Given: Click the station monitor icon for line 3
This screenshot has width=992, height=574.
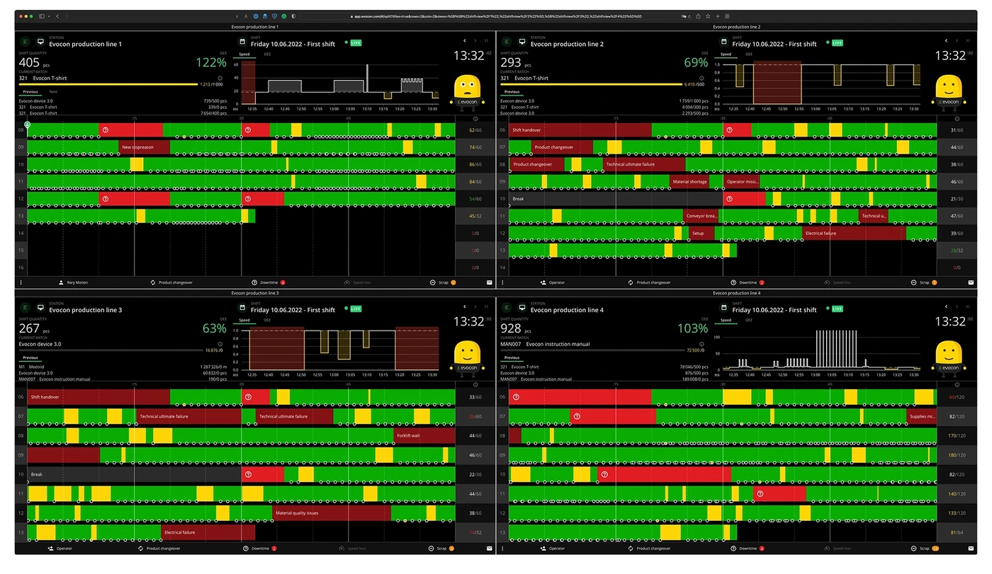Looking at the screenshot, I should tap(40, 308).
